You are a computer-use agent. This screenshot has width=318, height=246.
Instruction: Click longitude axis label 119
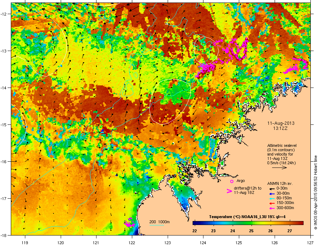(25, 242)
